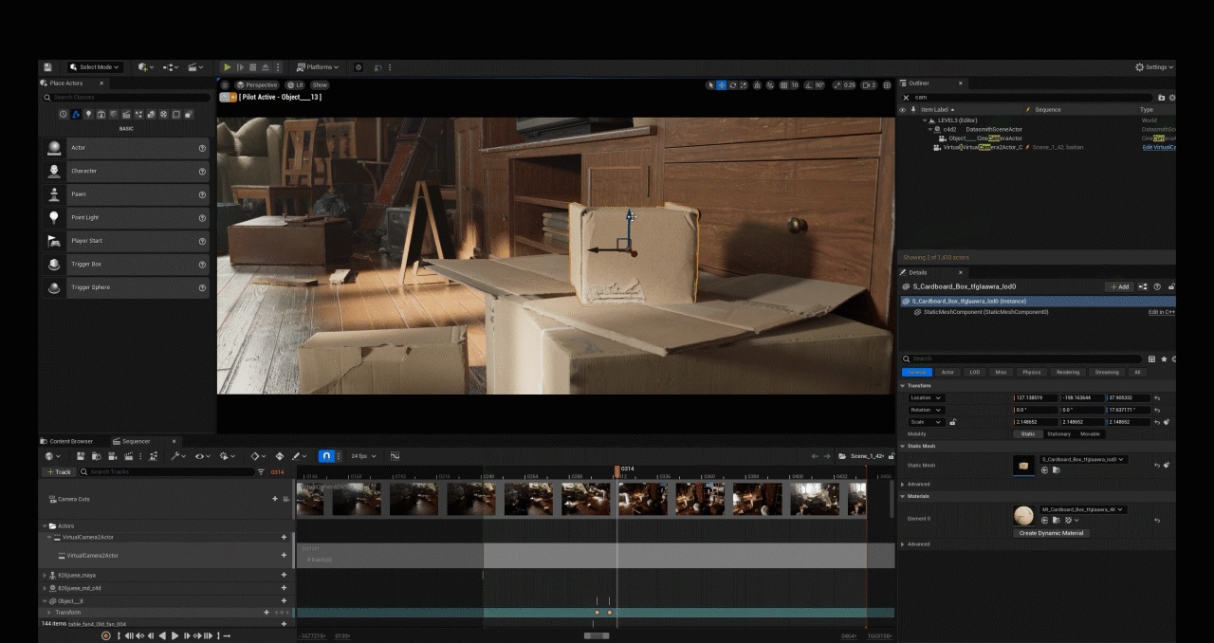Collapse the LEVEL3 (Editor) tree node

click(x=925, y=120)
